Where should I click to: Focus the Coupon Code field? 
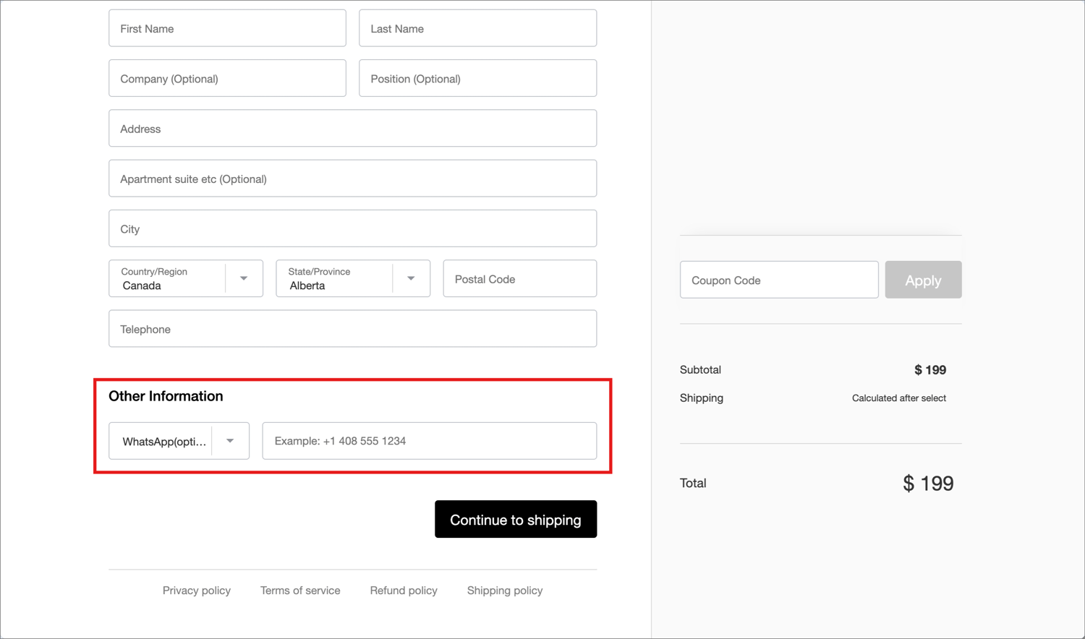[778, 280]
